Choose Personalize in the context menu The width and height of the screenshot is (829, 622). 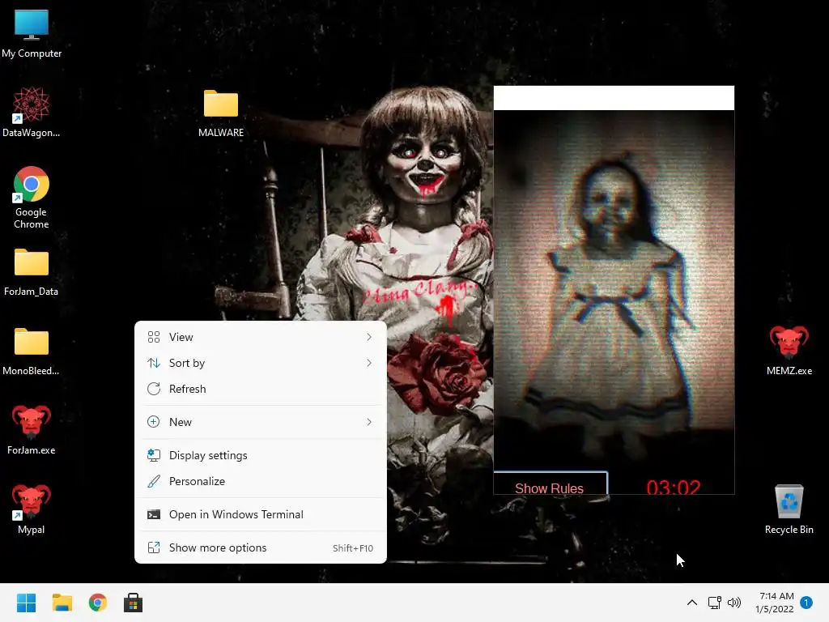(261, 481)
